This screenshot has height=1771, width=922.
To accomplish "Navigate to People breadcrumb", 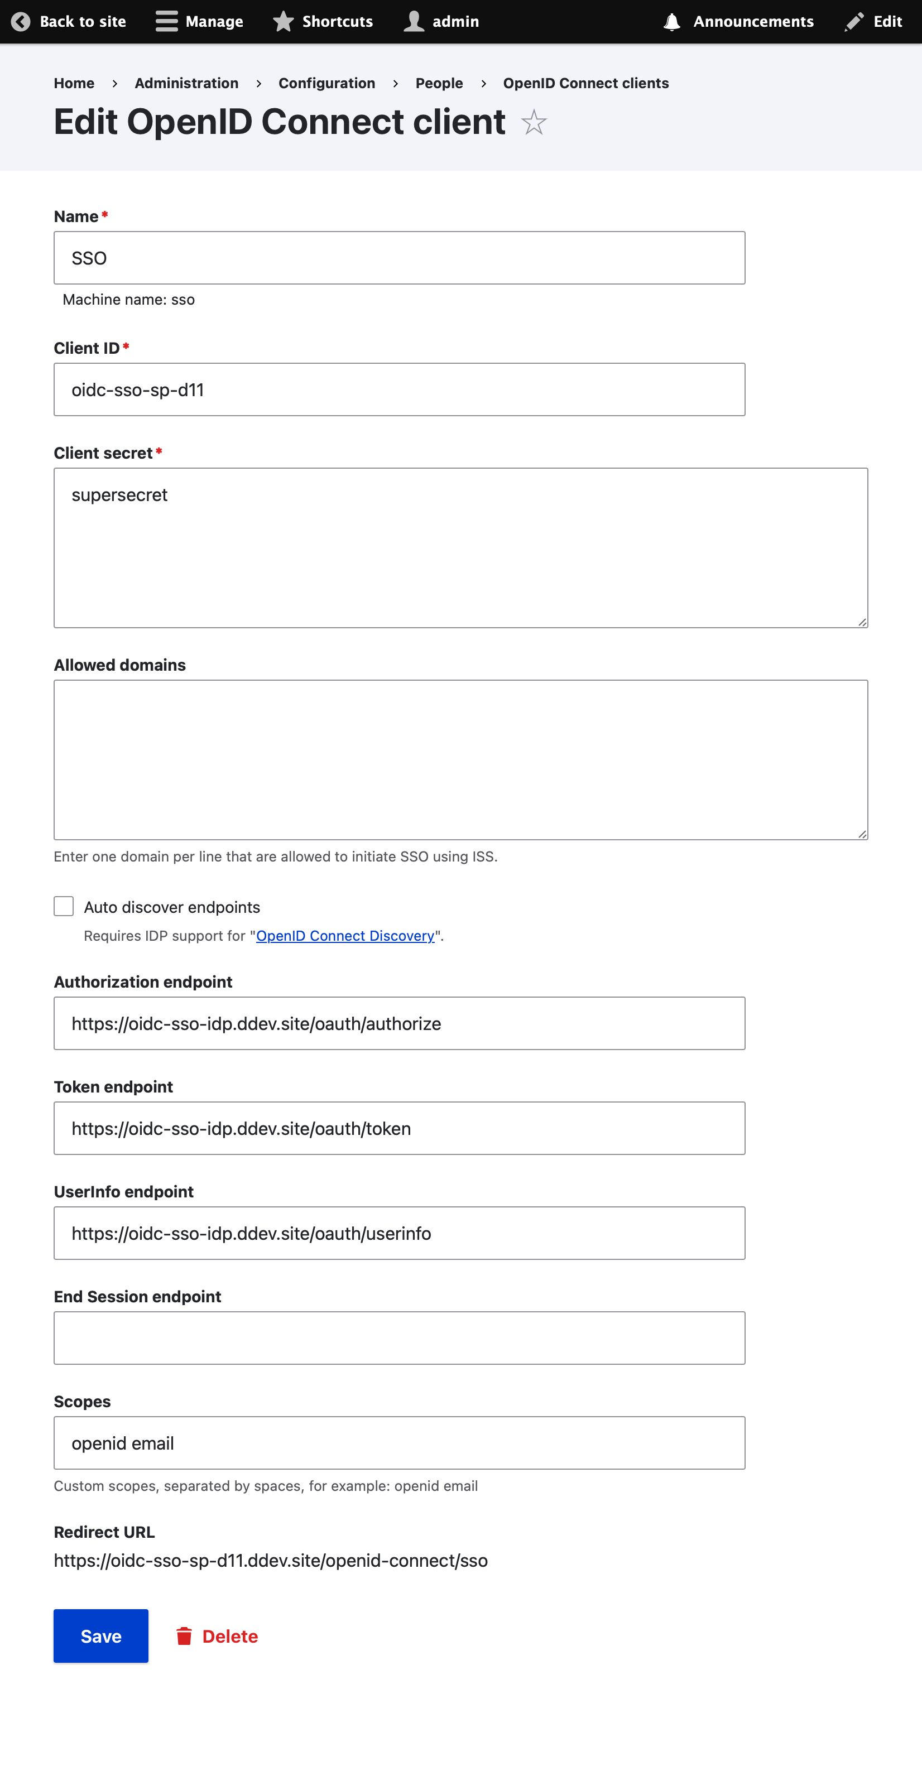I will (x=439, y=83).
